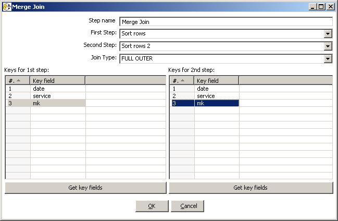Cancel the Merge Join dialog

pyautogui.click(x=187, y=206)
